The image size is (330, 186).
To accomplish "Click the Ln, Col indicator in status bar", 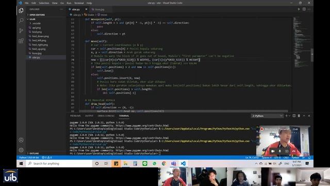I will coord(252,158).
